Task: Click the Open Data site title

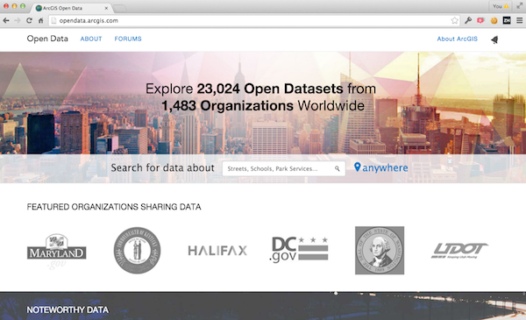Action: click(47, 39)
